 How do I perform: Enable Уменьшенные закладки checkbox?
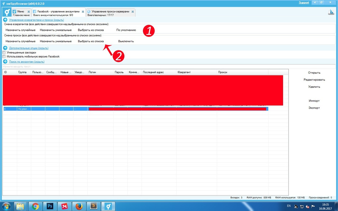pyautogui.click(x=4, y=52)
